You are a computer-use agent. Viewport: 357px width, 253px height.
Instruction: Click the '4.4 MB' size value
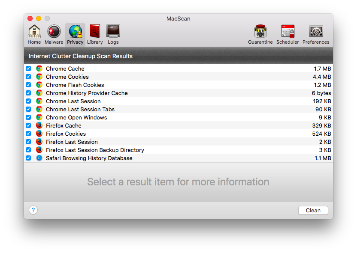[x=322, y=77]
